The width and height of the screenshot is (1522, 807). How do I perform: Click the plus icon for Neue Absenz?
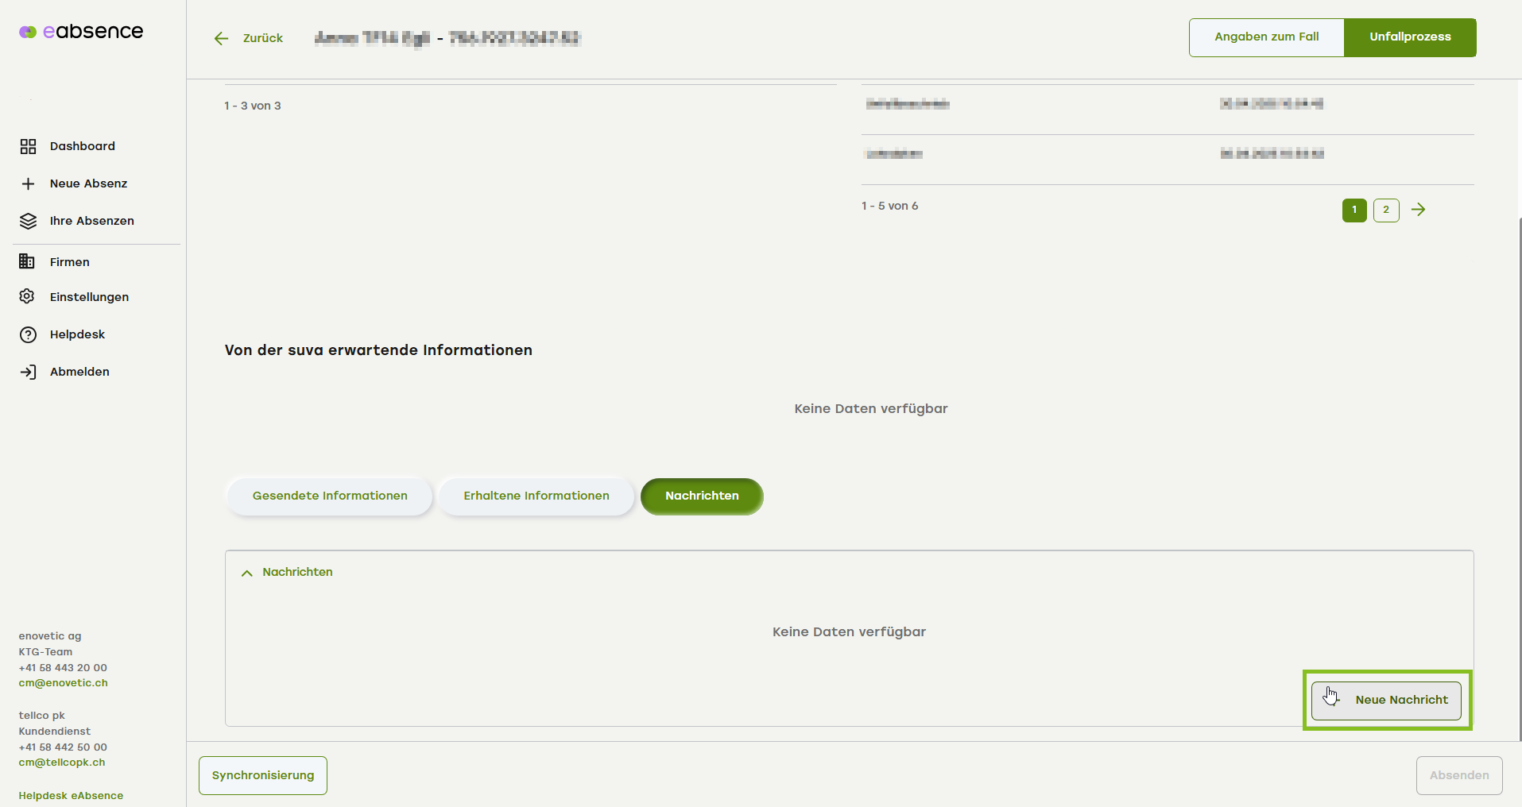pyautogui.click(x=28, y=183)
